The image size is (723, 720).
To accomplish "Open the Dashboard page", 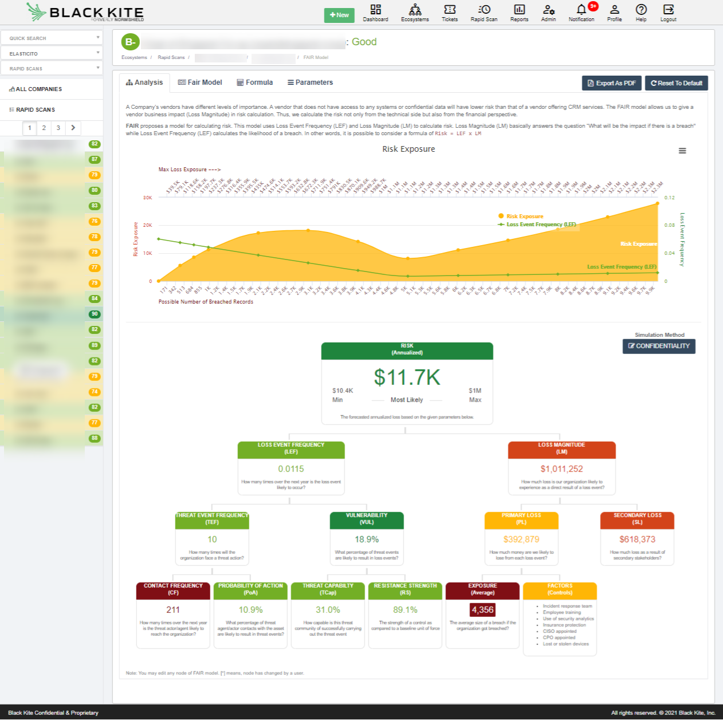I will (x=375, y=13).
